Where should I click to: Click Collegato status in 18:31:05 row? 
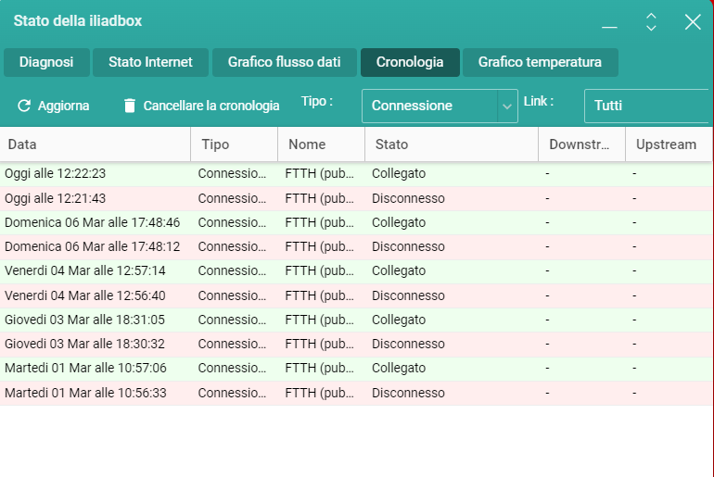tap(399, 320)
